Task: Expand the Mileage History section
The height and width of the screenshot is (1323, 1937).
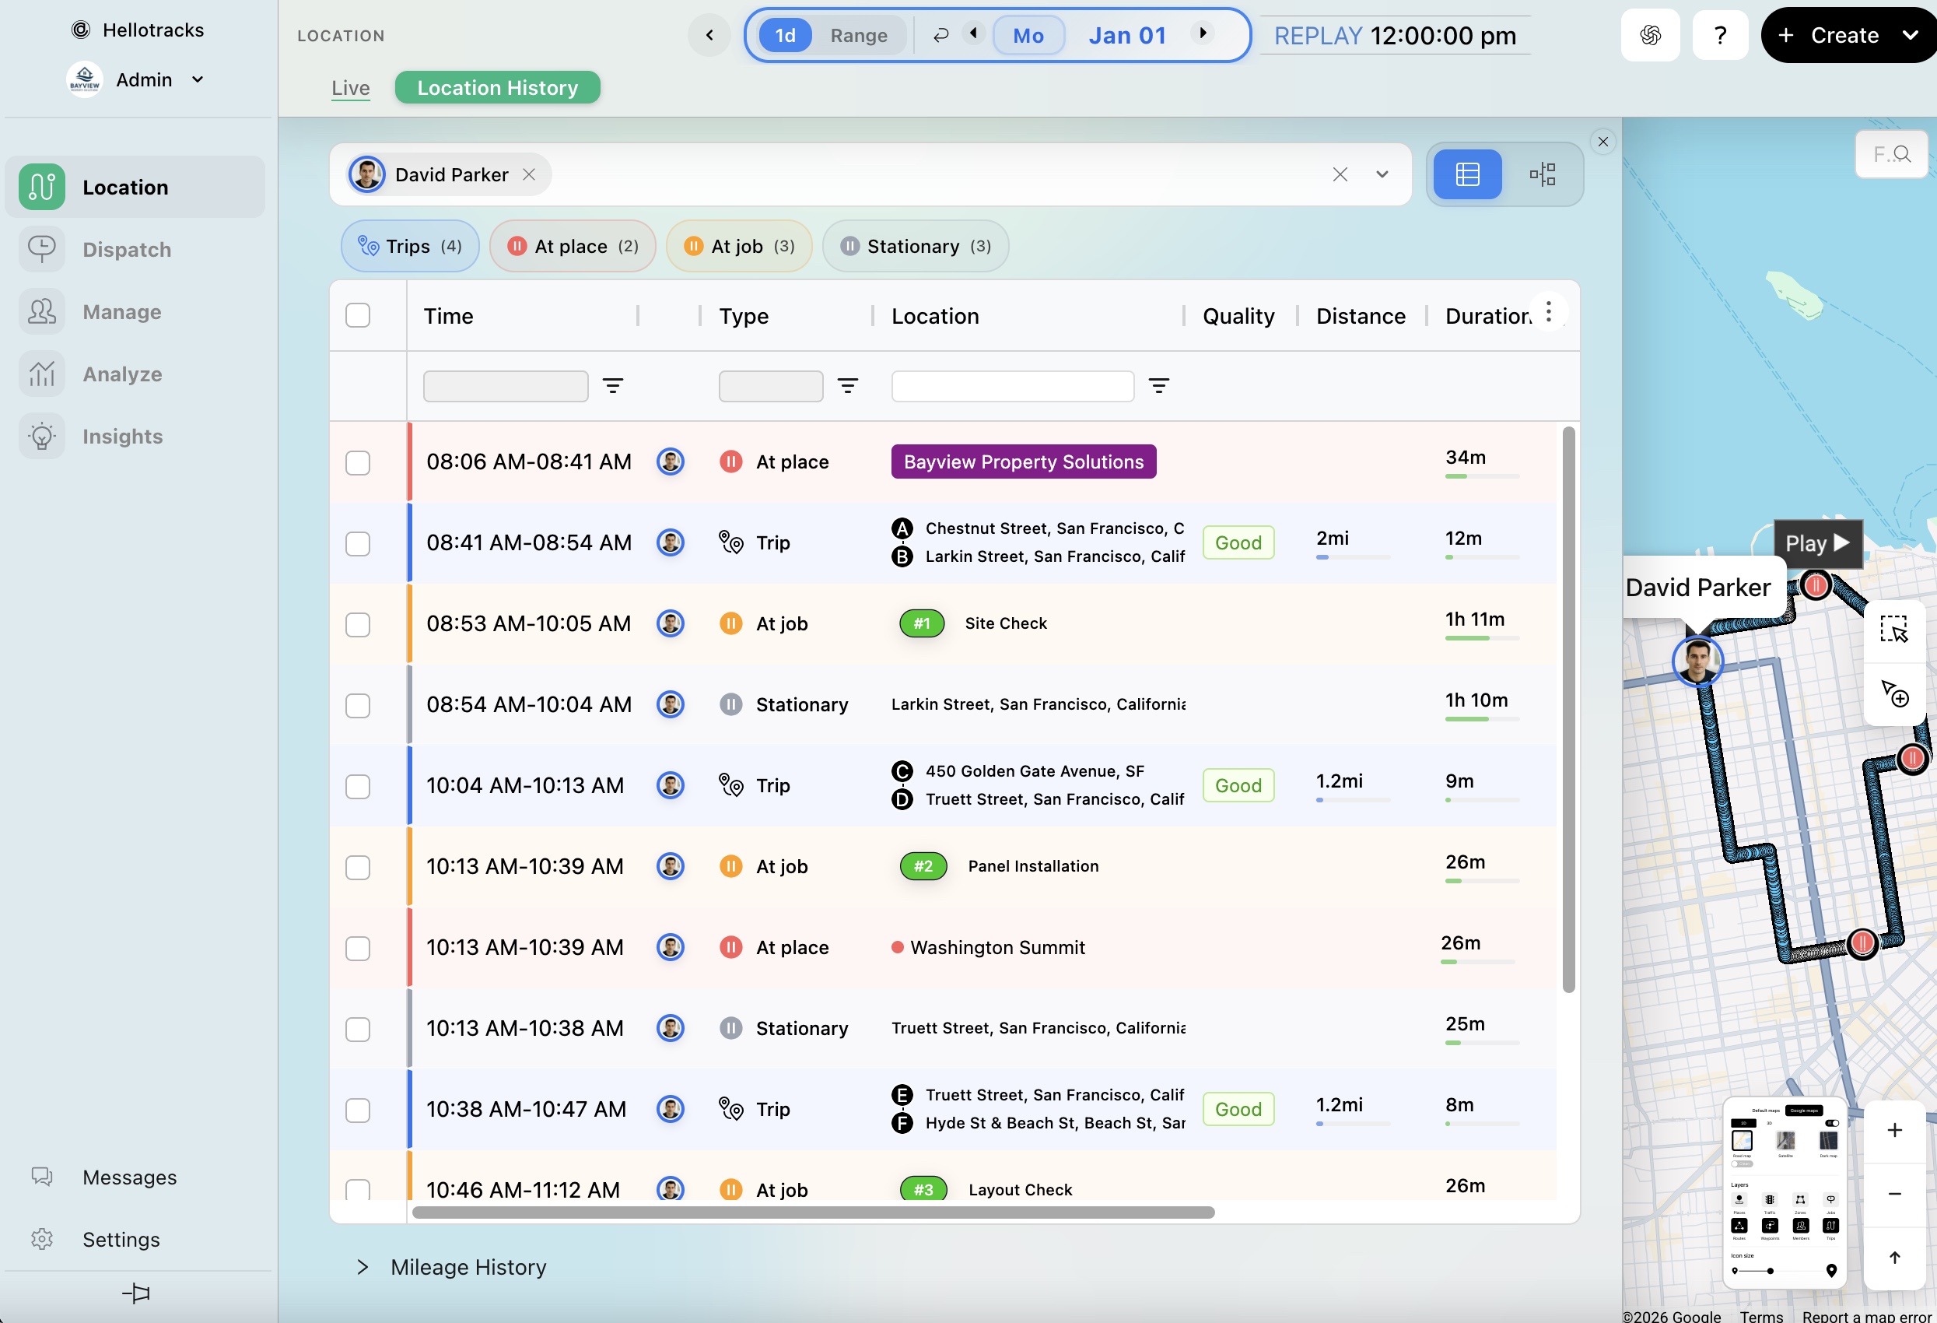Action: pos(362,1267)
